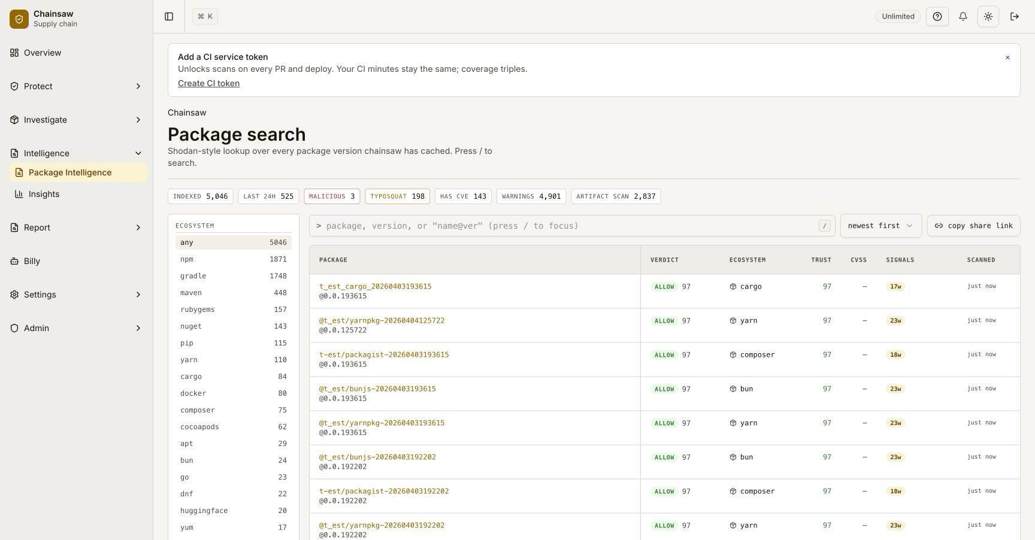Toggle the sidebar panel icon

[169, 16]
